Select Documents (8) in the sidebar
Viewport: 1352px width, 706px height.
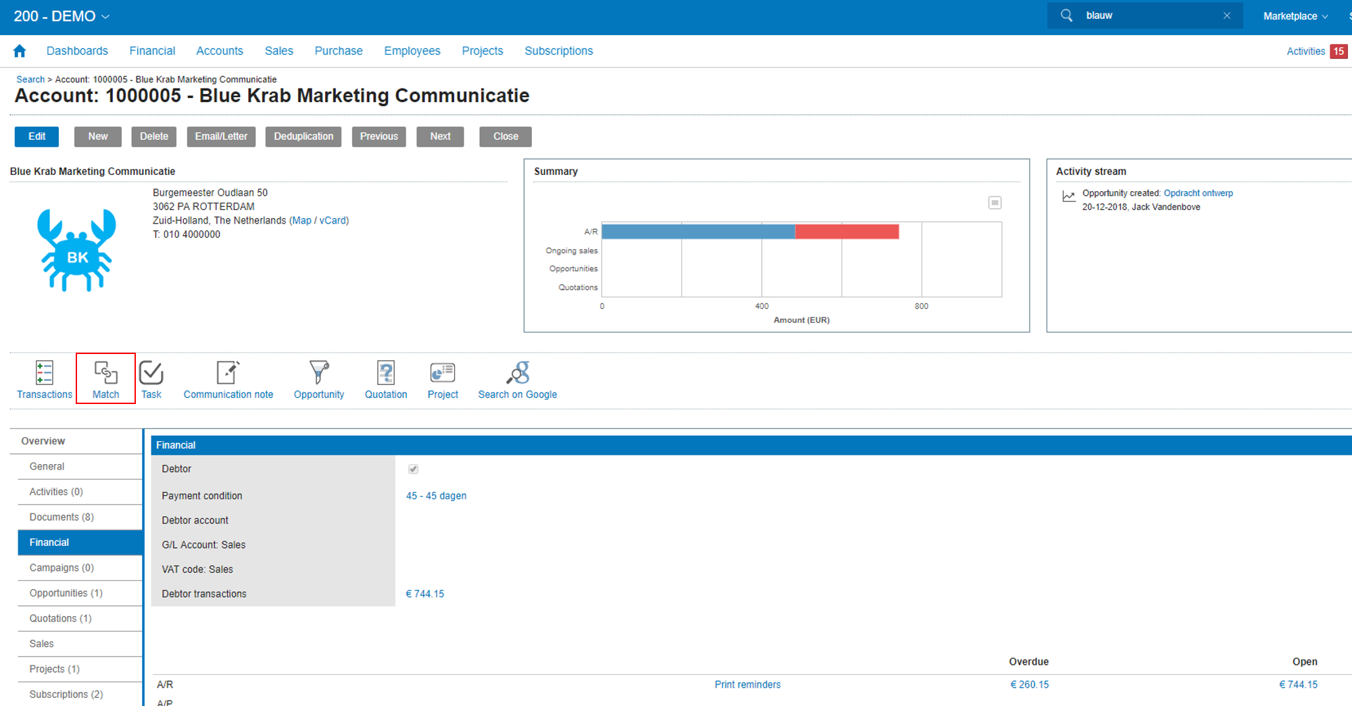coord(62,517)
